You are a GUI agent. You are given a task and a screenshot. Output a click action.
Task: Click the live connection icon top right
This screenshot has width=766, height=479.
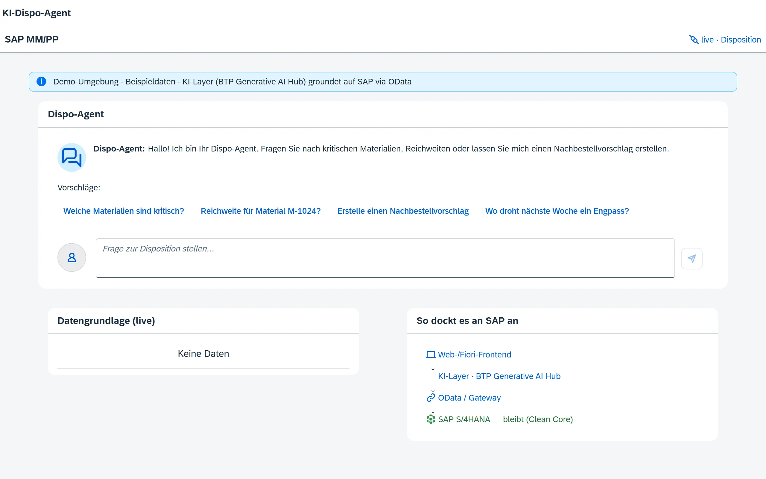694,40
